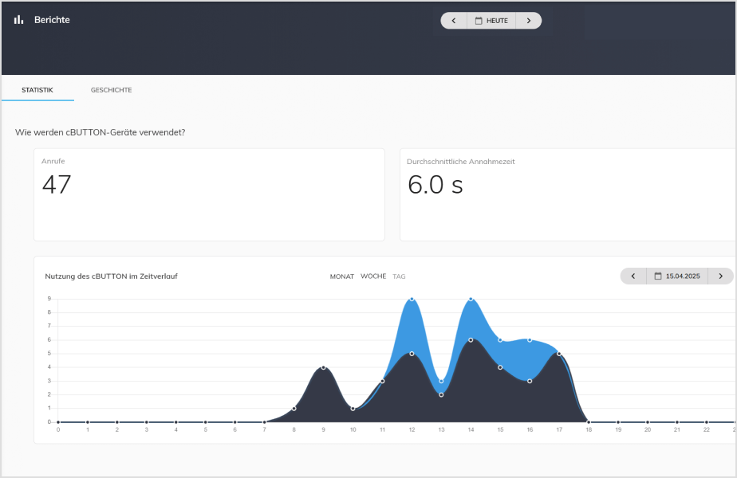
Task: Open the GESCHICHTE tab
Action: tap(112, 90)
